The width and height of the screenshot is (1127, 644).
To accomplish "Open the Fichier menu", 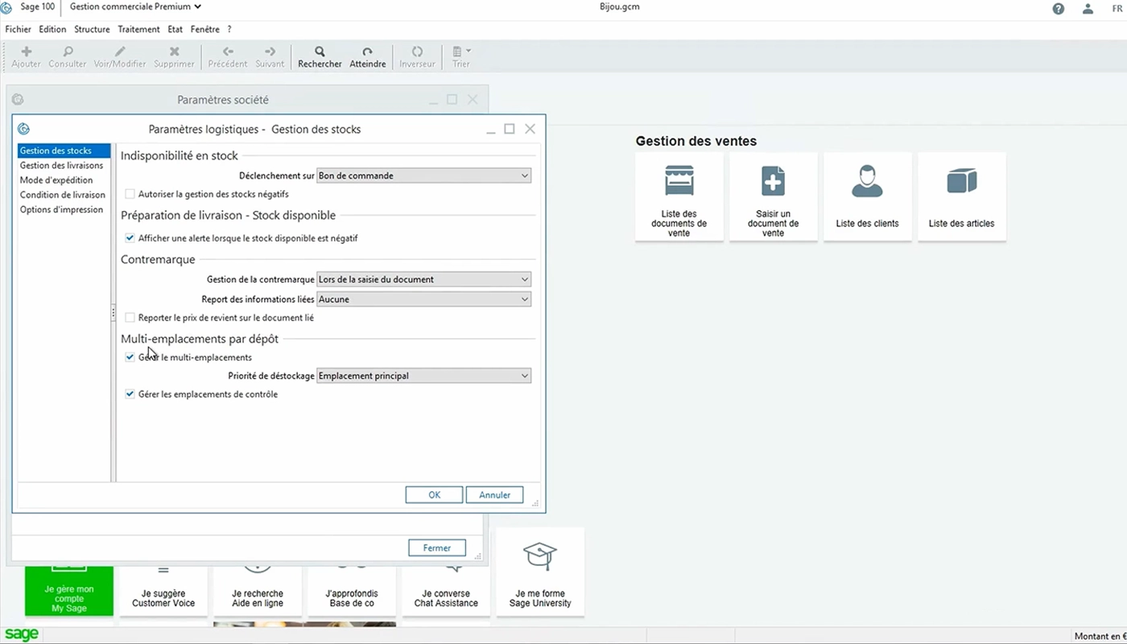I will pos(18,29).
